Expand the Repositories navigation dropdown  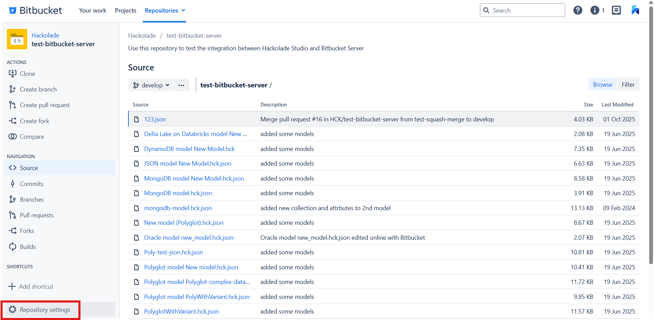coord(165,10)
